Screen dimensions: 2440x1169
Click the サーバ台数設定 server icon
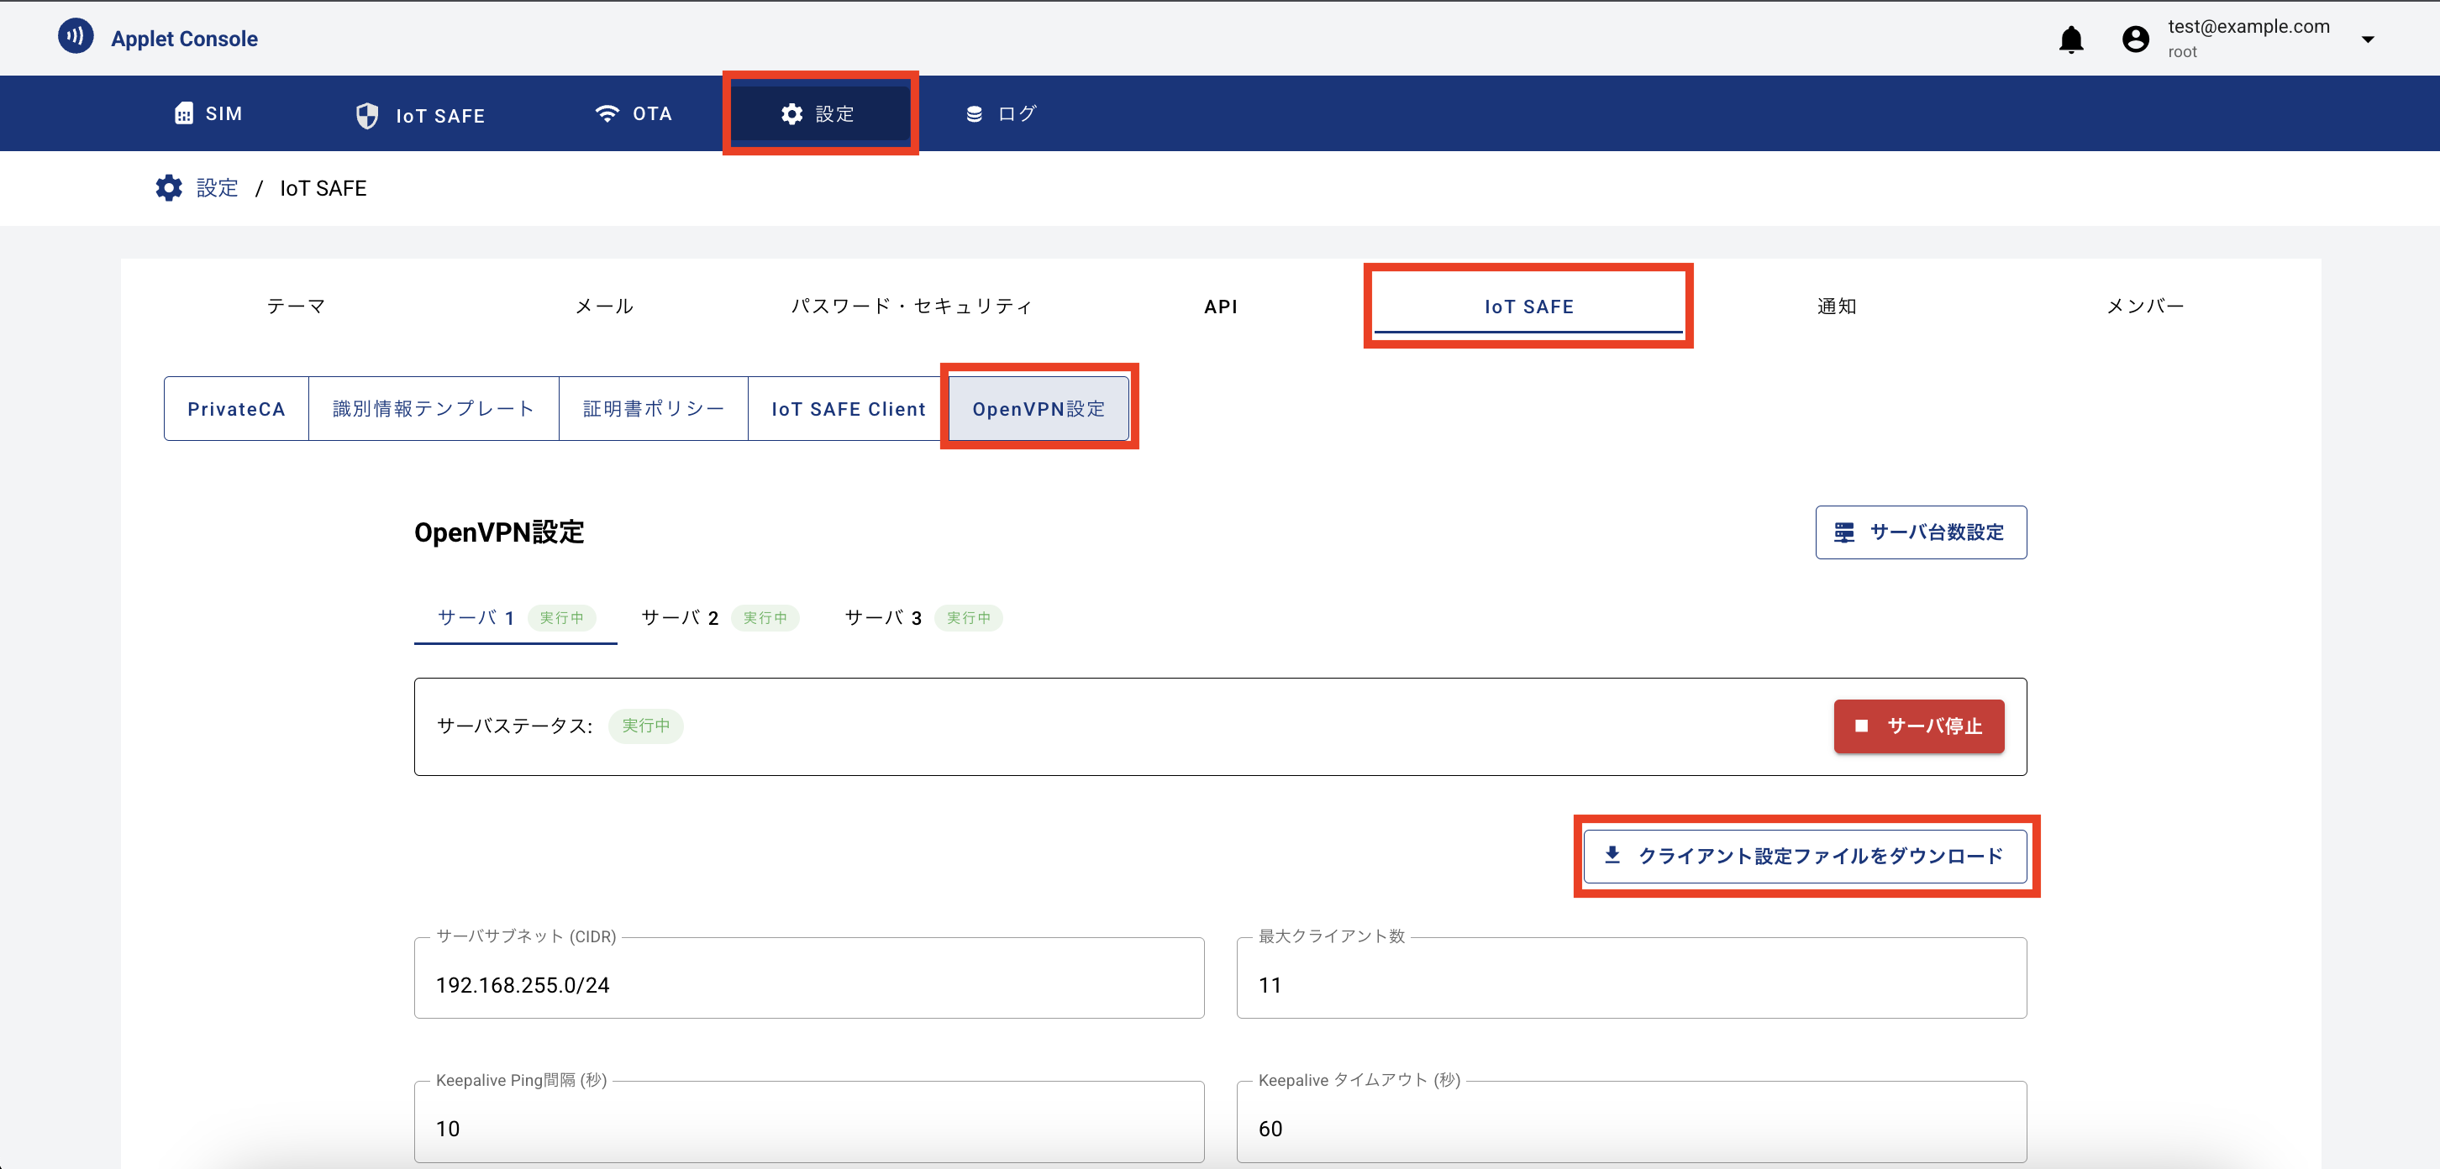(1844, 532)
